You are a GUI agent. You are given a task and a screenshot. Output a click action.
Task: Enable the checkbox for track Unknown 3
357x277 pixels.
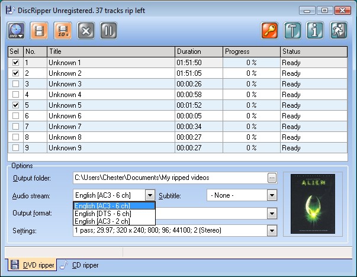[x=15, y=84]
